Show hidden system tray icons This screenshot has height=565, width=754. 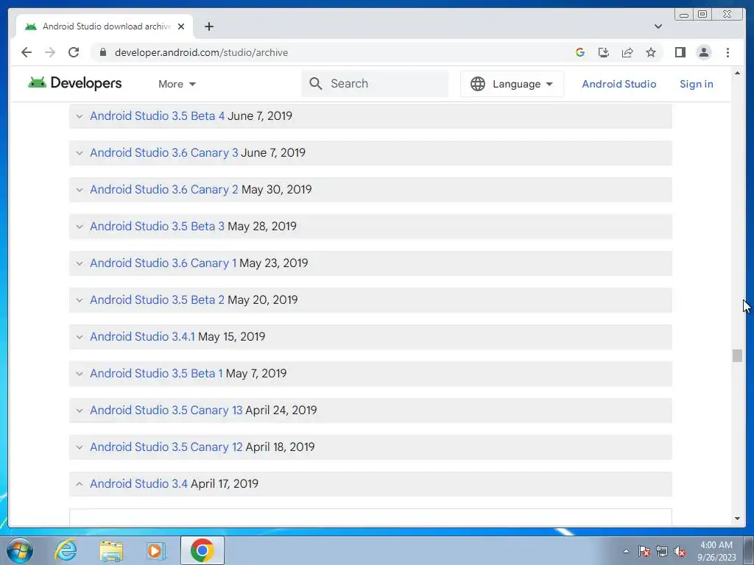[x=626, y=551]
